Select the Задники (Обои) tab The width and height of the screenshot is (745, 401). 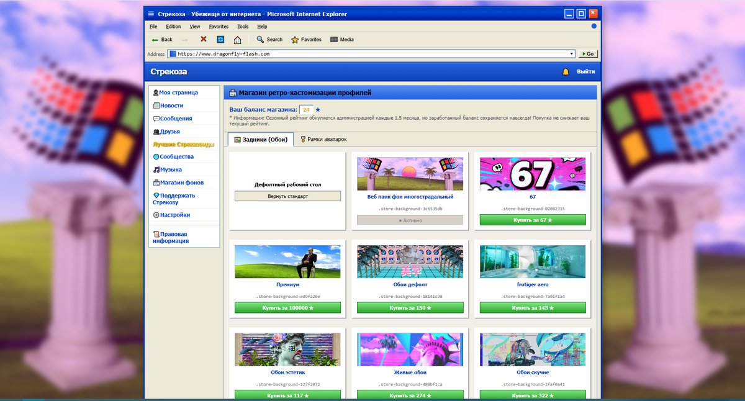[x=261, y=140]
